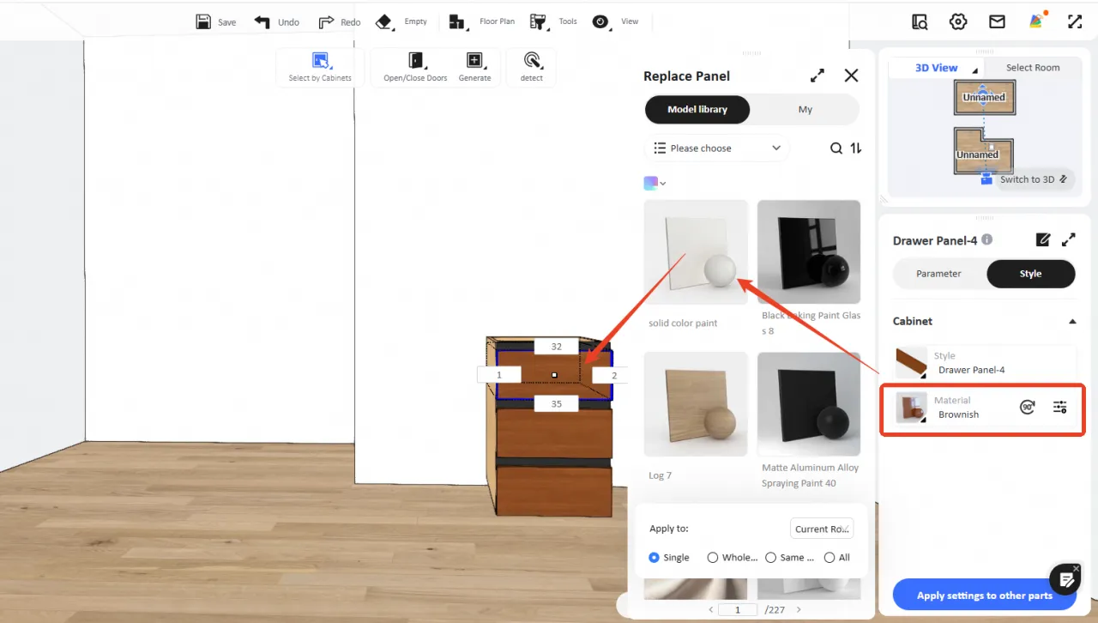The width and height of the screenshot is (1098, 623).
Task: Select the Single radio option
Action: point(655,558)
